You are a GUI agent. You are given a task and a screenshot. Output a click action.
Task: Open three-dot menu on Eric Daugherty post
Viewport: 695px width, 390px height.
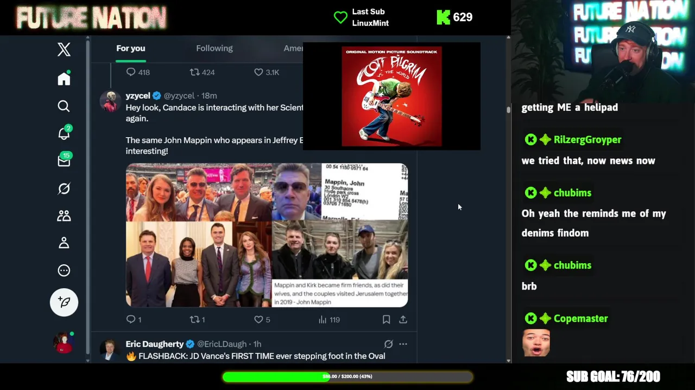tap(403, 344)
